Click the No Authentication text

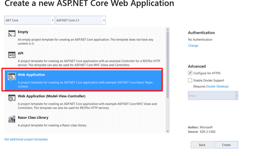(200, 40)
